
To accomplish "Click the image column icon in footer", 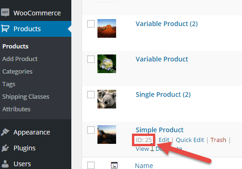I will pyautogui.click(x=114, y=165).
